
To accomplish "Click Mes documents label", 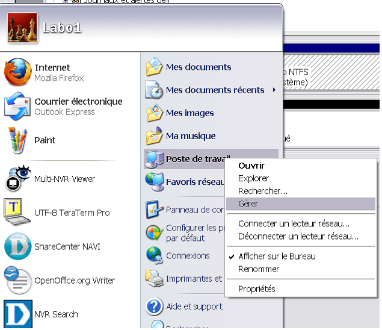I will 199,67.
